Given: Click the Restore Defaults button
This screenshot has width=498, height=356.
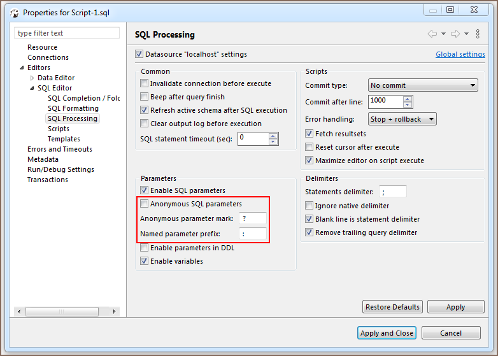Looking at the screenshot, I should click(x=392, y=307).
